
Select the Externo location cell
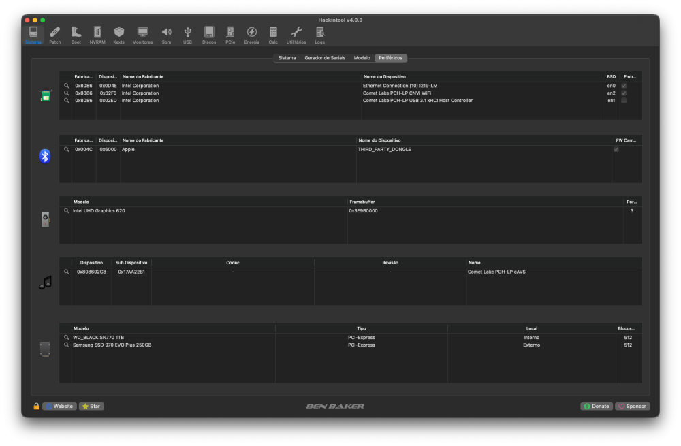[532, 345]
